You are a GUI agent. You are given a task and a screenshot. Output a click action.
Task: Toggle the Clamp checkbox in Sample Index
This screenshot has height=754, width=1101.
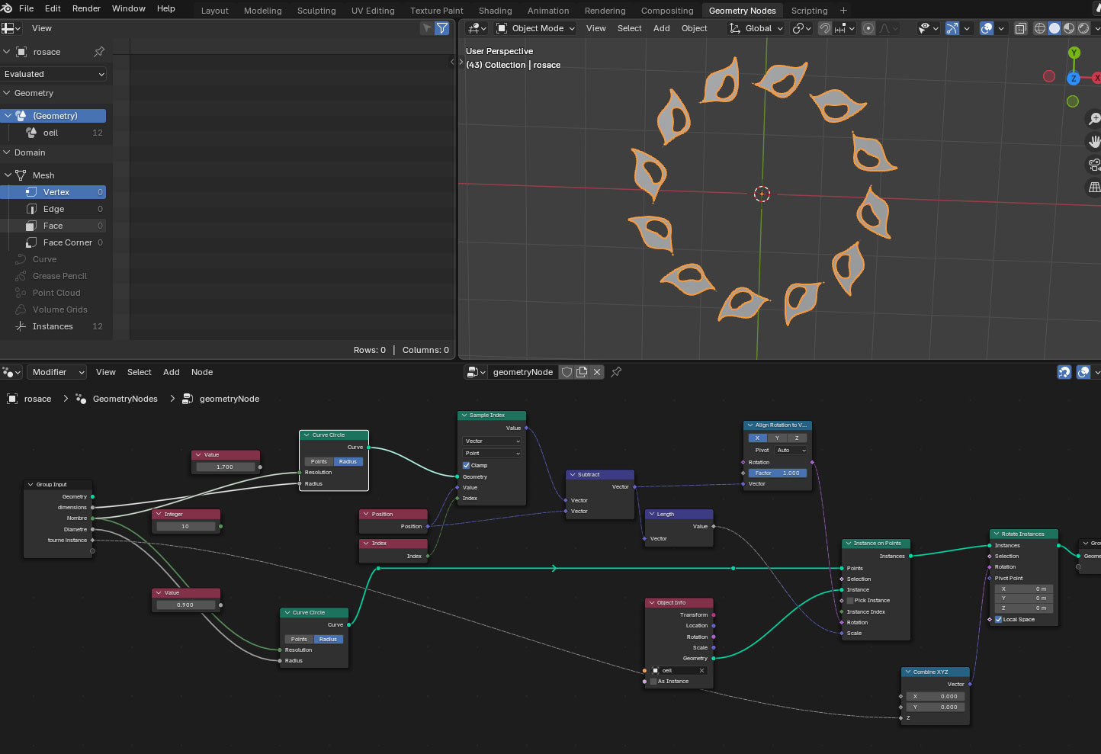[467, 465]
